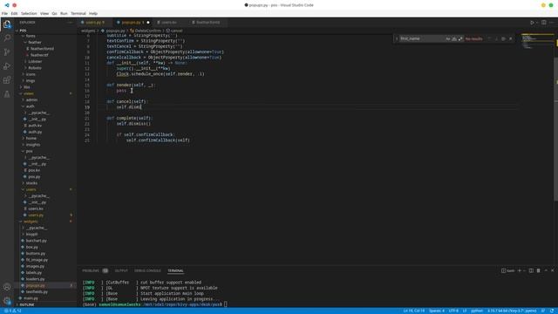Split the terminal panel
The width and height of the screenshot is (558, 314).
tap(531, 270)
